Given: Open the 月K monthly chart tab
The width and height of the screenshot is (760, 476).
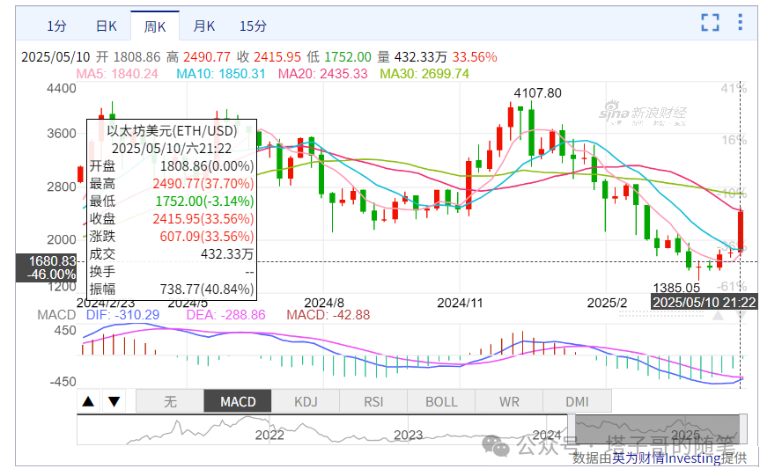Looking at the screenshot, I should (x=204, y=26).
